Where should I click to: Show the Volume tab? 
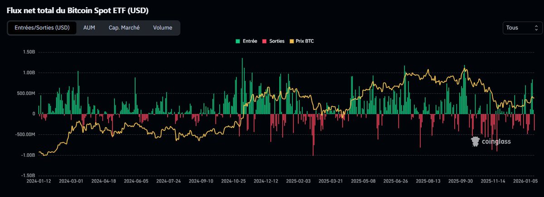163,28
